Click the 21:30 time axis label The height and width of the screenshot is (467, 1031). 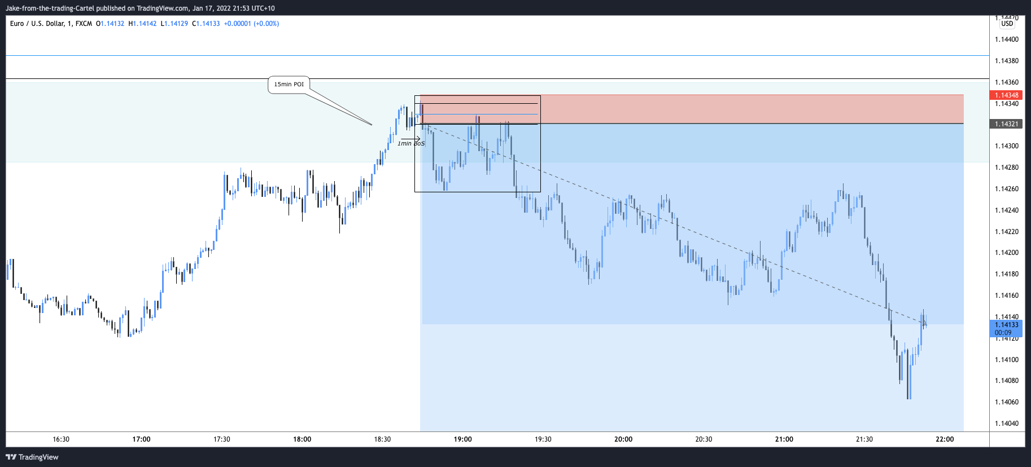click(864, 439)
